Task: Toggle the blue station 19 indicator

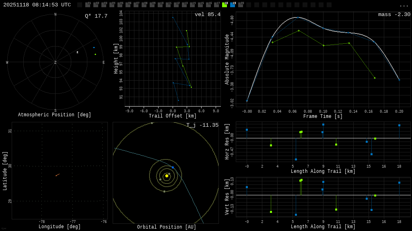Action: click(x=233, y=5)
